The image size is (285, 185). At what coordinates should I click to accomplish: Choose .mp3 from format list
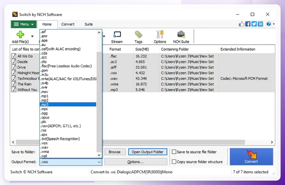[68, 104]
